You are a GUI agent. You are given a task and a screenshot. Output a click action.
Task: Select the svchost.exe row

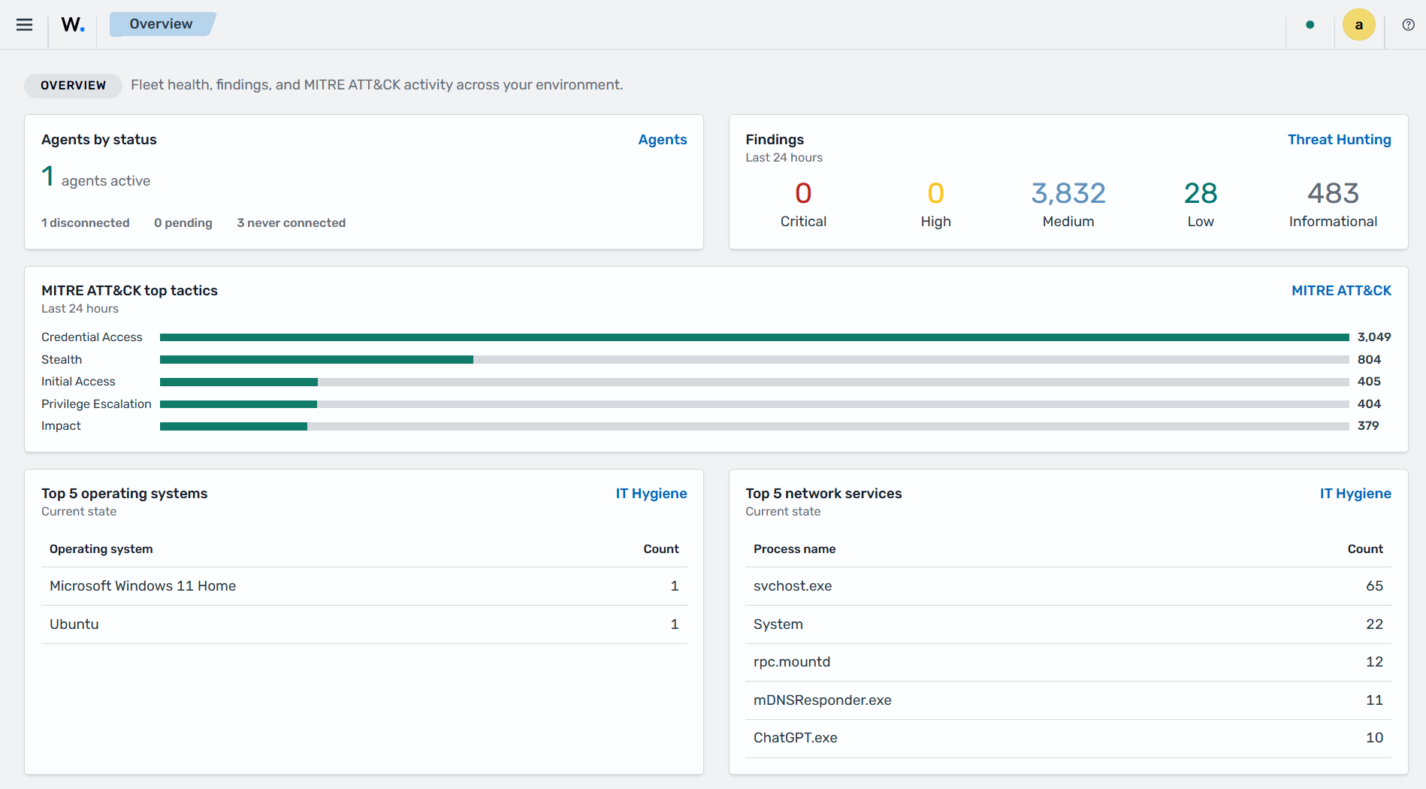(x=1068, y=586)
